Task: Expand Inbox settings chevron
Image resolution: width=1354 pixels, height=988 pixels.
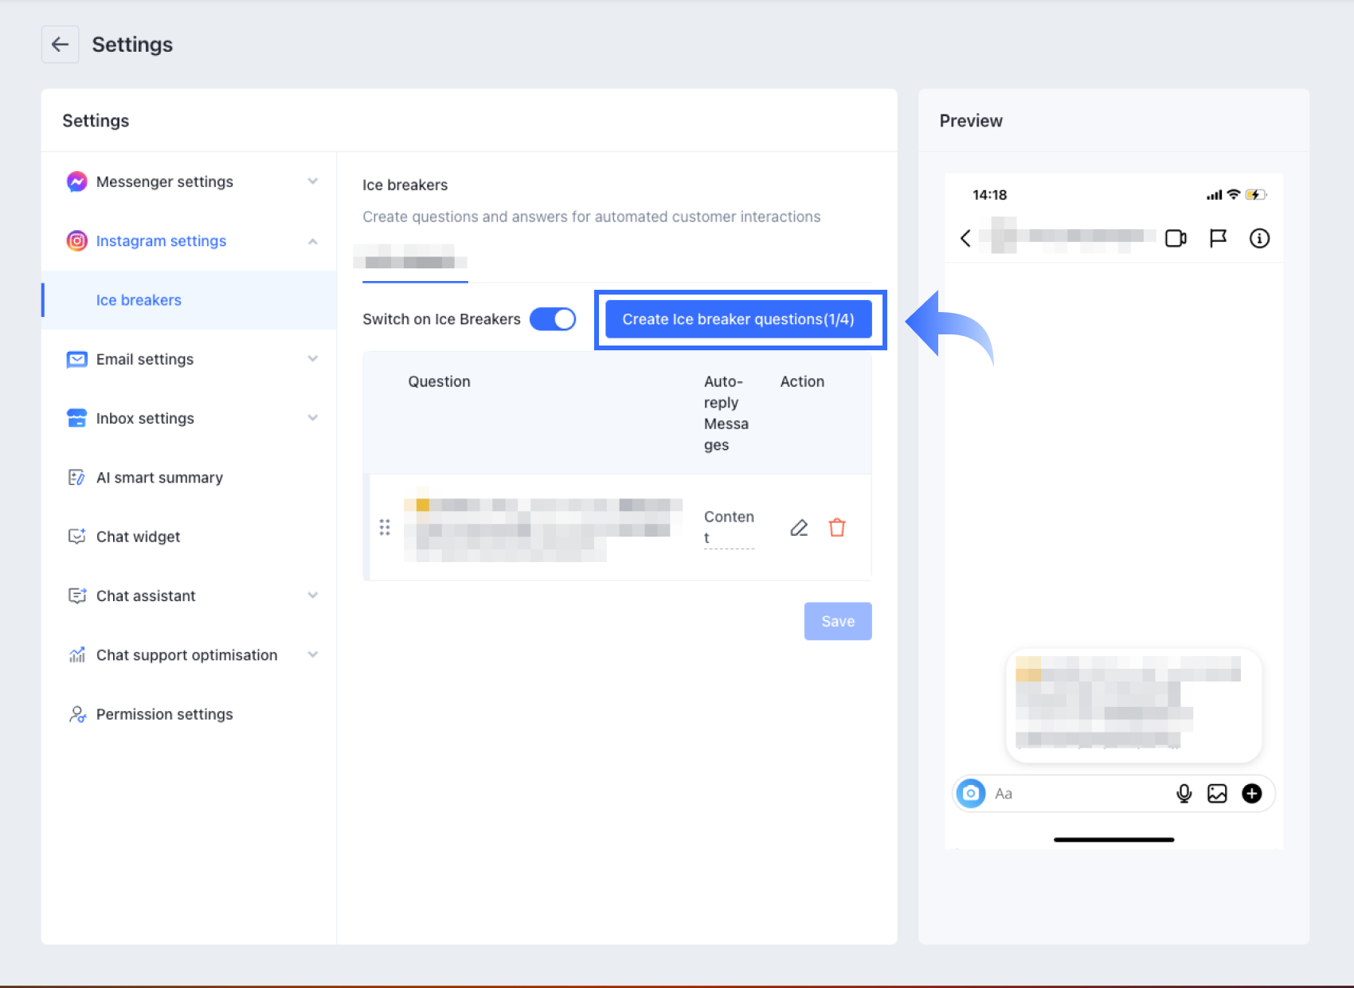Action: pyautogui.click(x=313, y=418)
